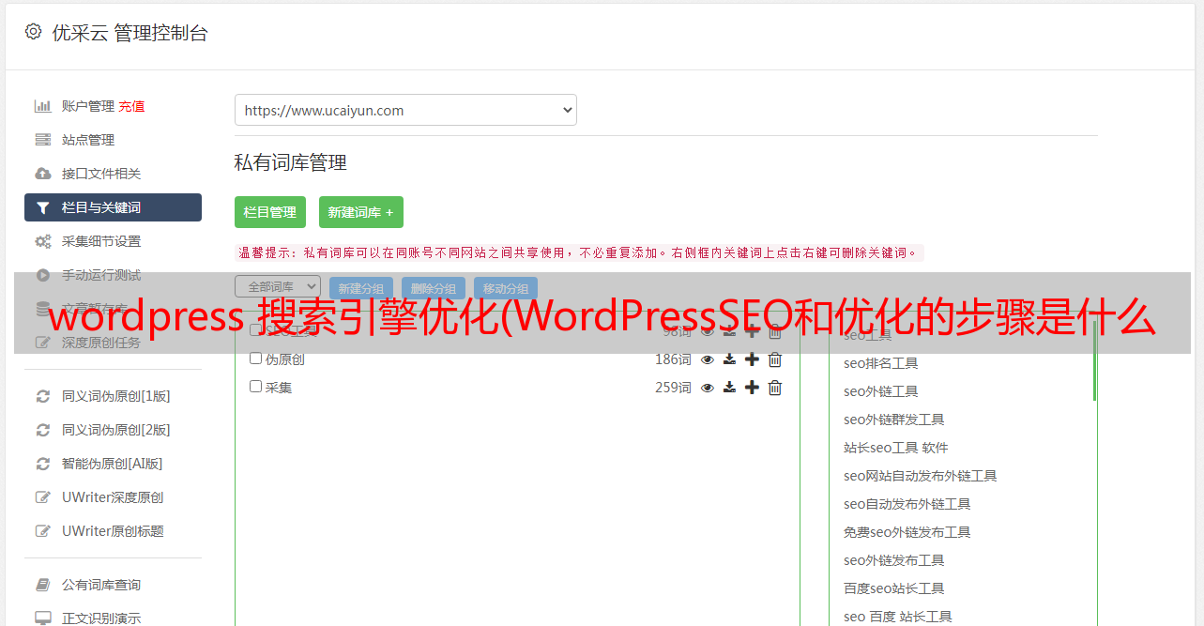Click the 新建分组 button
Viewport: 1204px width, 626px height.
pyautogui.click(x=361, y=289)
